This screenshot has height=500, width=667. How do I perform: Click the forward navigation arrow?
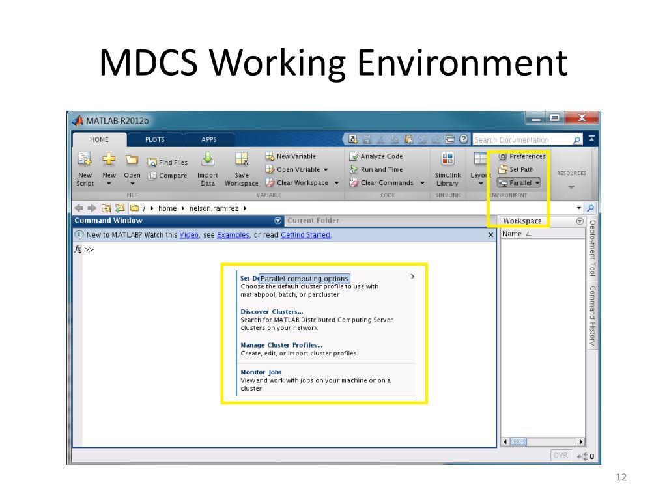[x=92, y=208]
